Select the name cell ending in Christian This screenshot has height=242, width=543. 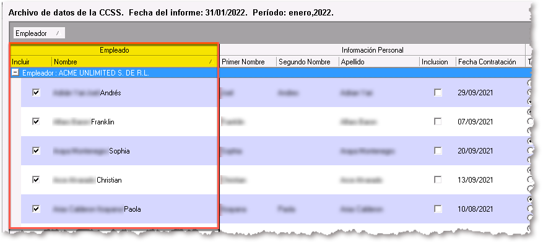(135, 180)
